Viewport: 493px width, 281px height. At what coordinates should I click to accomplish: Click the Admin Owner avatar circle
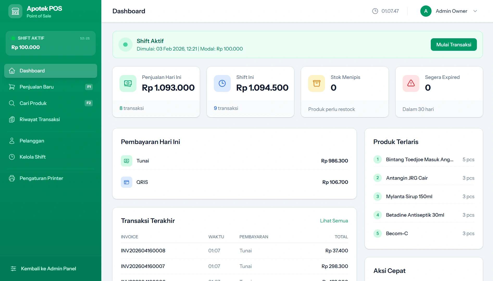(x=426, y=11)
